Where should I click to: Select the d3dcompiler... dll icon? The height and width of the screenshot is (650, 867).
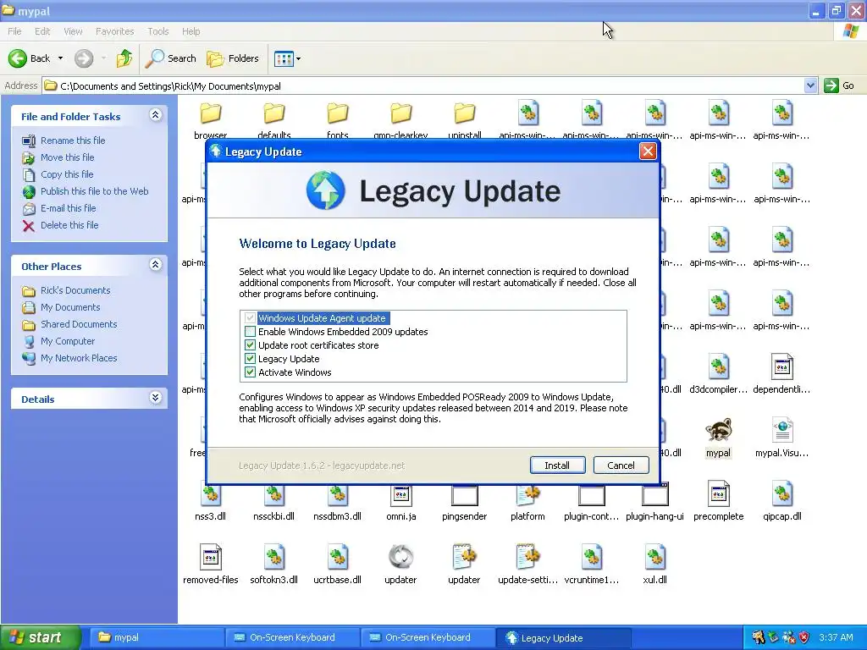coord(718,366)
